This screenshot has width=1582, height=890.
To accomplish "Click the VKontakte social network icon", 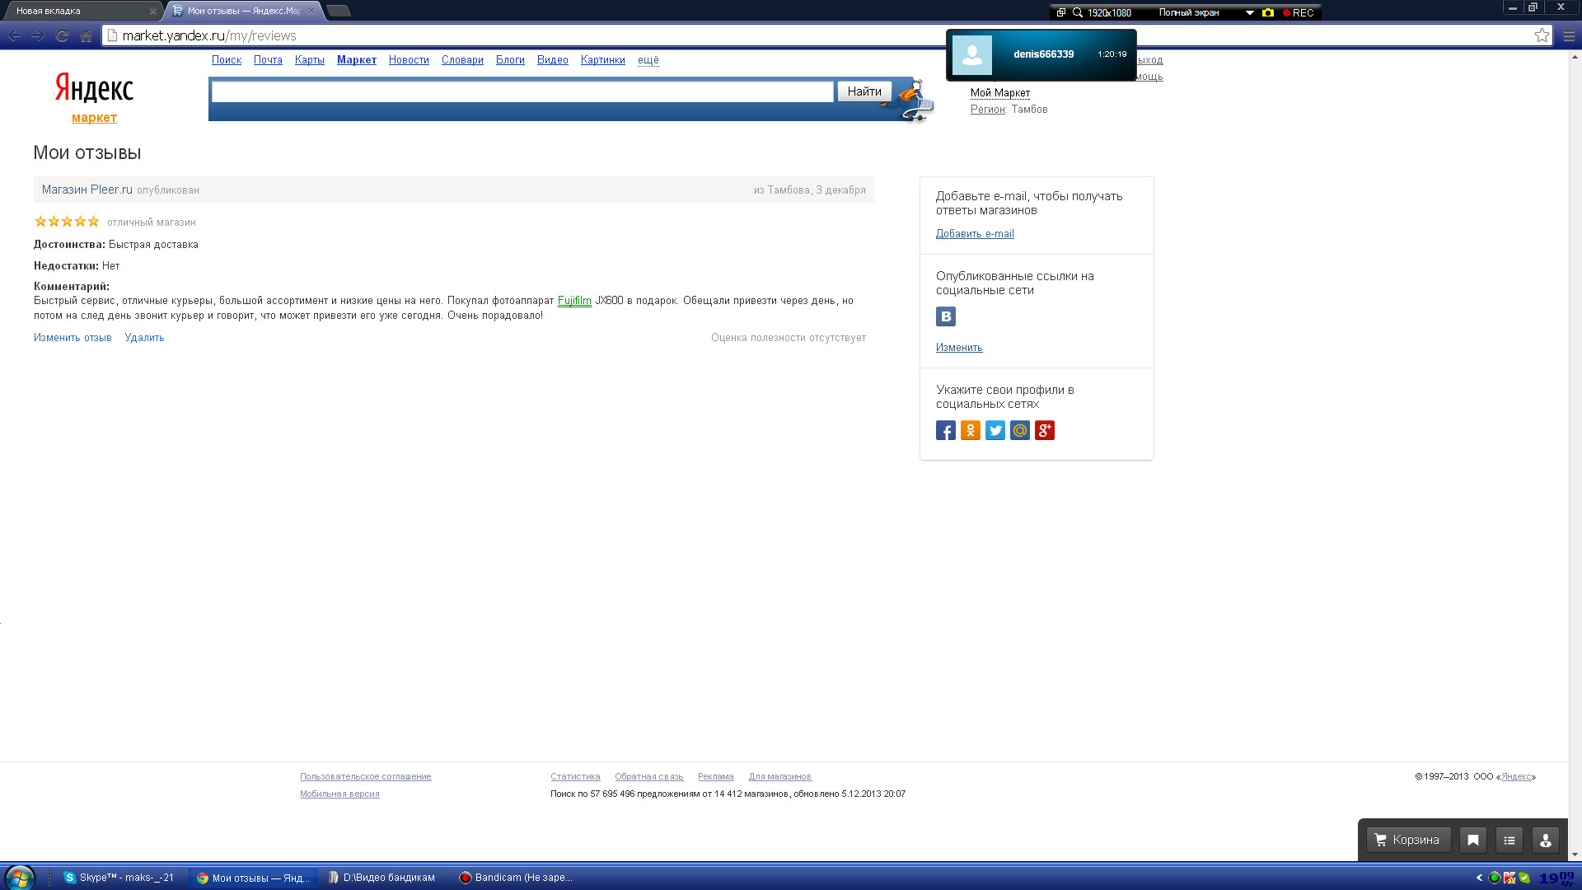I will coord(946,316).
